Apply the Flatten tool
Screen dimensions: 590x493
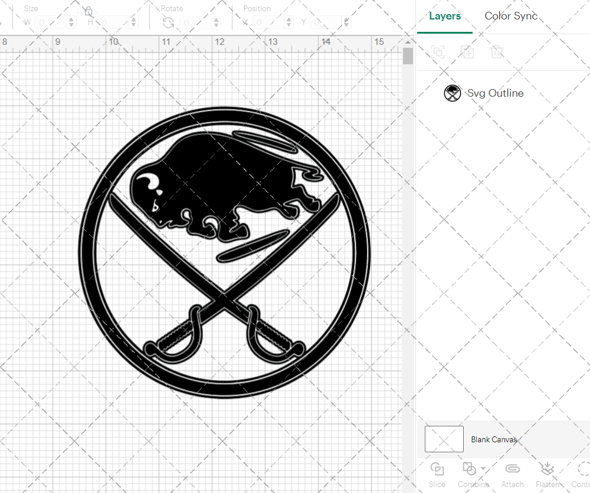pos(548,475)
